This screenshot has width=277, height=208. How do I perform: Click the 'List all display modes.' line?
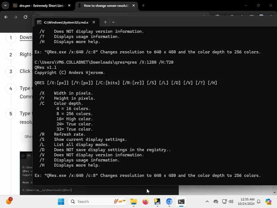click(82, 145)
